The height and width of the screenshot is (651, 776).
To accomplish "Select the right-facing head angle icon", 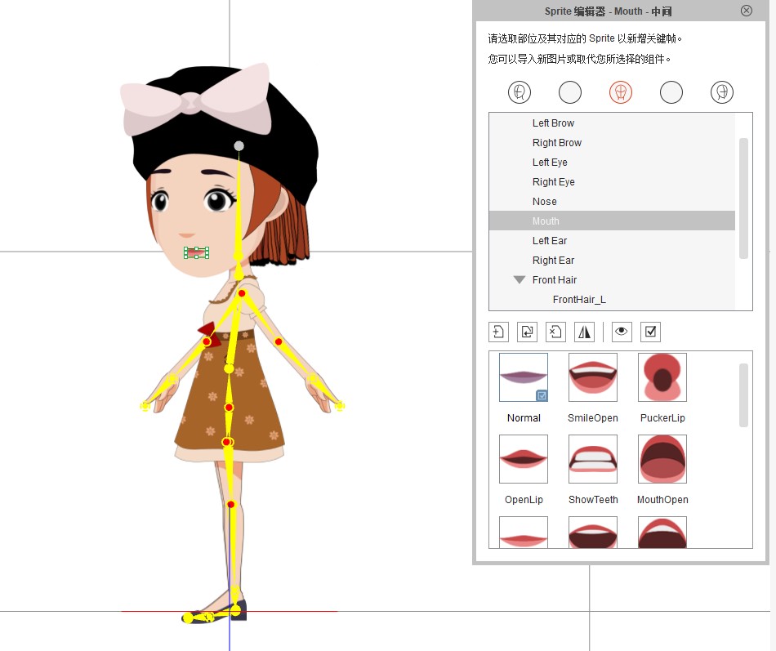I will pyautogui.click(x=721, y=92).
